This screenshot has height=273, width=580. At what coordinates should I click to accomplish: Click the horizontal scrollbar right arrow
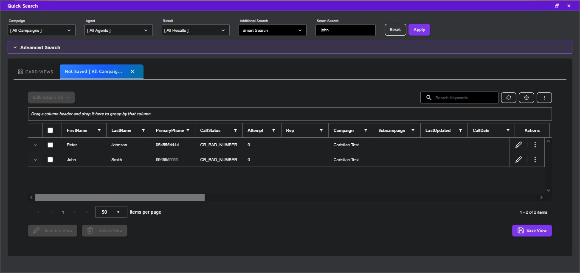(541, 198)
